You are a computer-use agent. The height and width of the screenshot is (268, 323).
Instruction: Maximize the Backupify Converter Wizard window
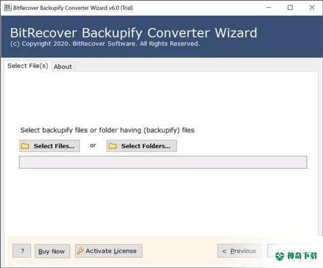290,8
